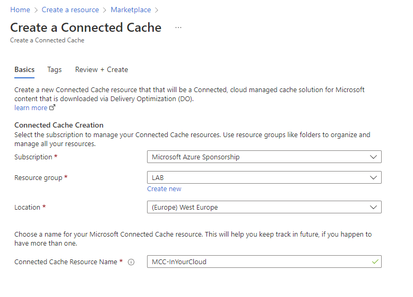Open the Review + Create tab
This screenshot has width=413, height=297.
pos(101,69)
